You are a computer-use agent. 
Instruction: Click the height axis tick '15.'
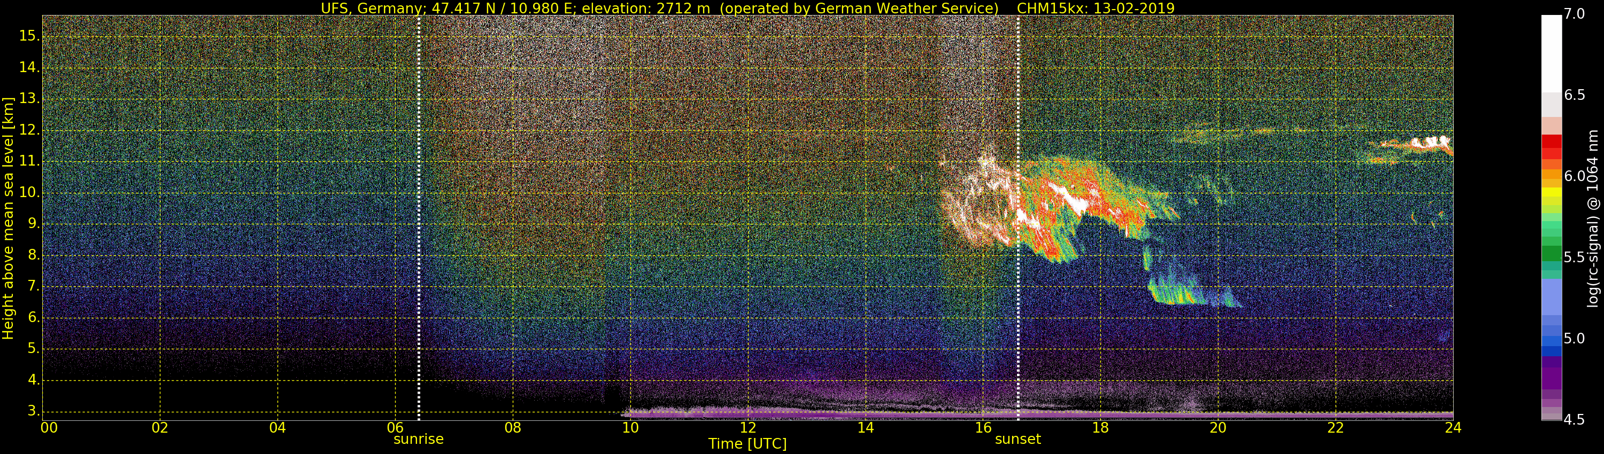point(30,36)
